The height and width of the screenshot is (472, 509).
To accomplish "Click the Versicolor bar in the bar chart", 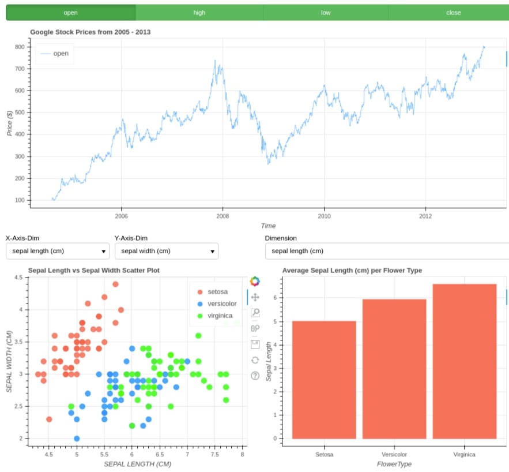I will click(x=394, y=369).
